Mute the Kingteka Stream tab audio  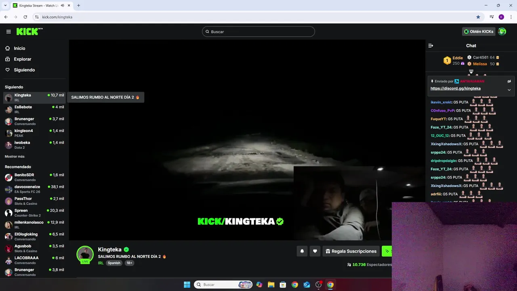click(x=62, y=6)
